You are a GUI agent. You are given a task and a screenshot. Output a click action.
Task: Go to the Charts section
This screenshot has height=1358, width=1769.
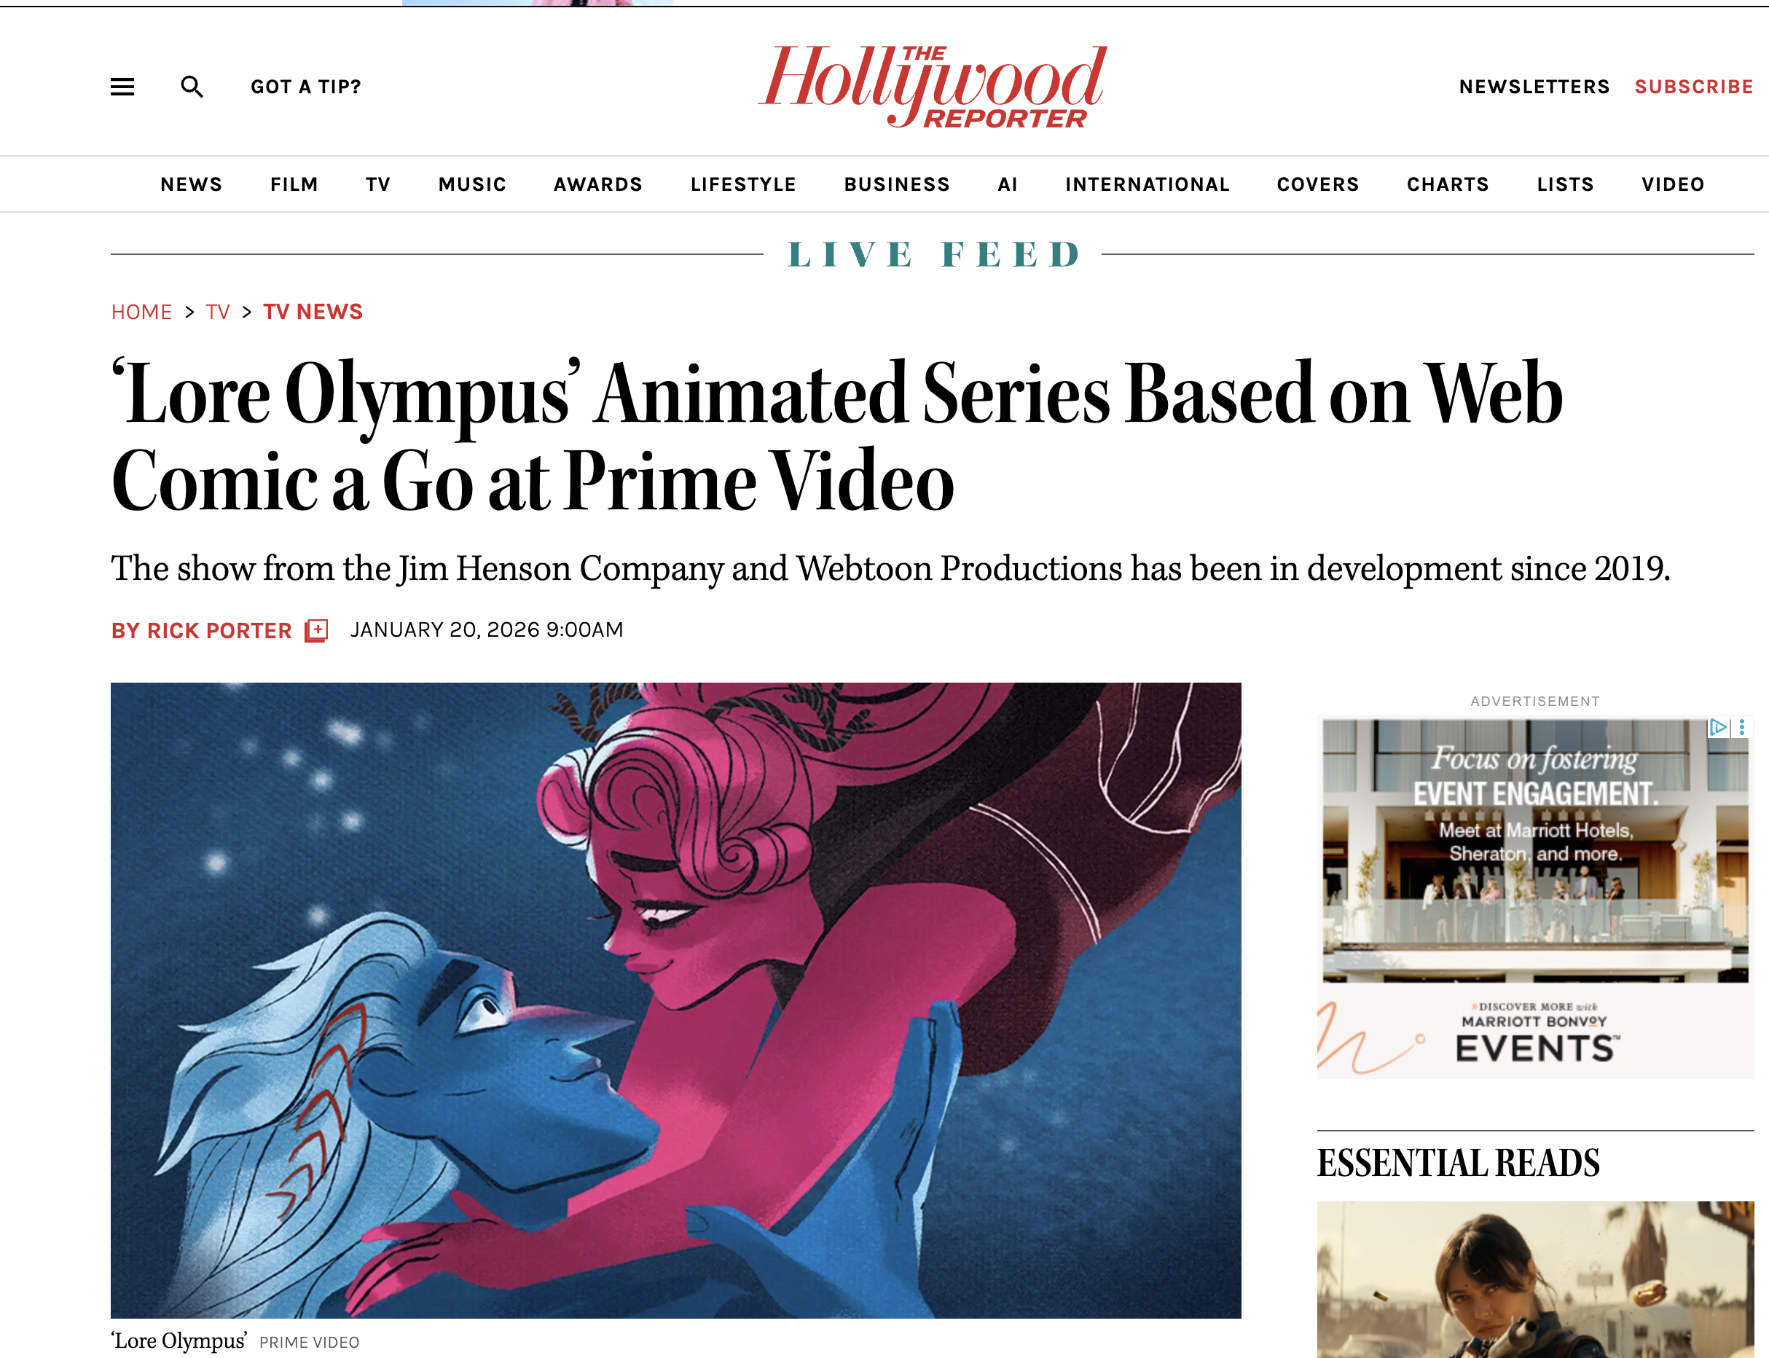(x=1447, y=184)
